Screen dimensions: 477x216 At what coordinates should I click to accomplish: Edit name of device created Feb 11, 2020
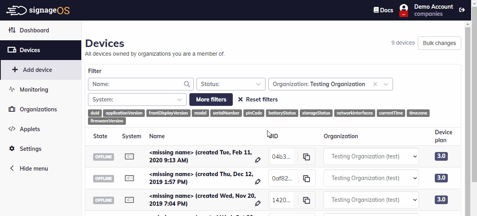point(258,160)
